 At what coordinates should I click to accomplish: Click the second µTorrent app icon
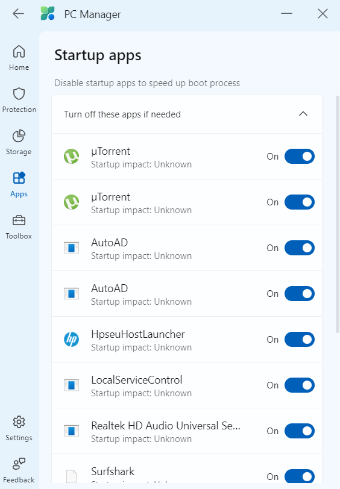point(72,202)
